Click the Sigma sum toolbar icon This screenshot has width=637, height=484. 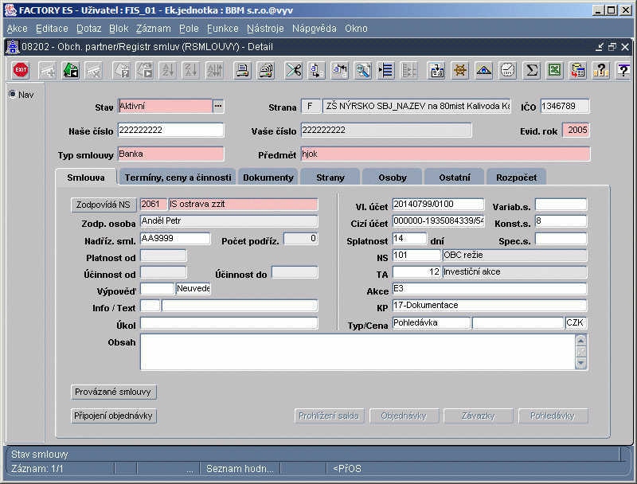pos(532,70)
